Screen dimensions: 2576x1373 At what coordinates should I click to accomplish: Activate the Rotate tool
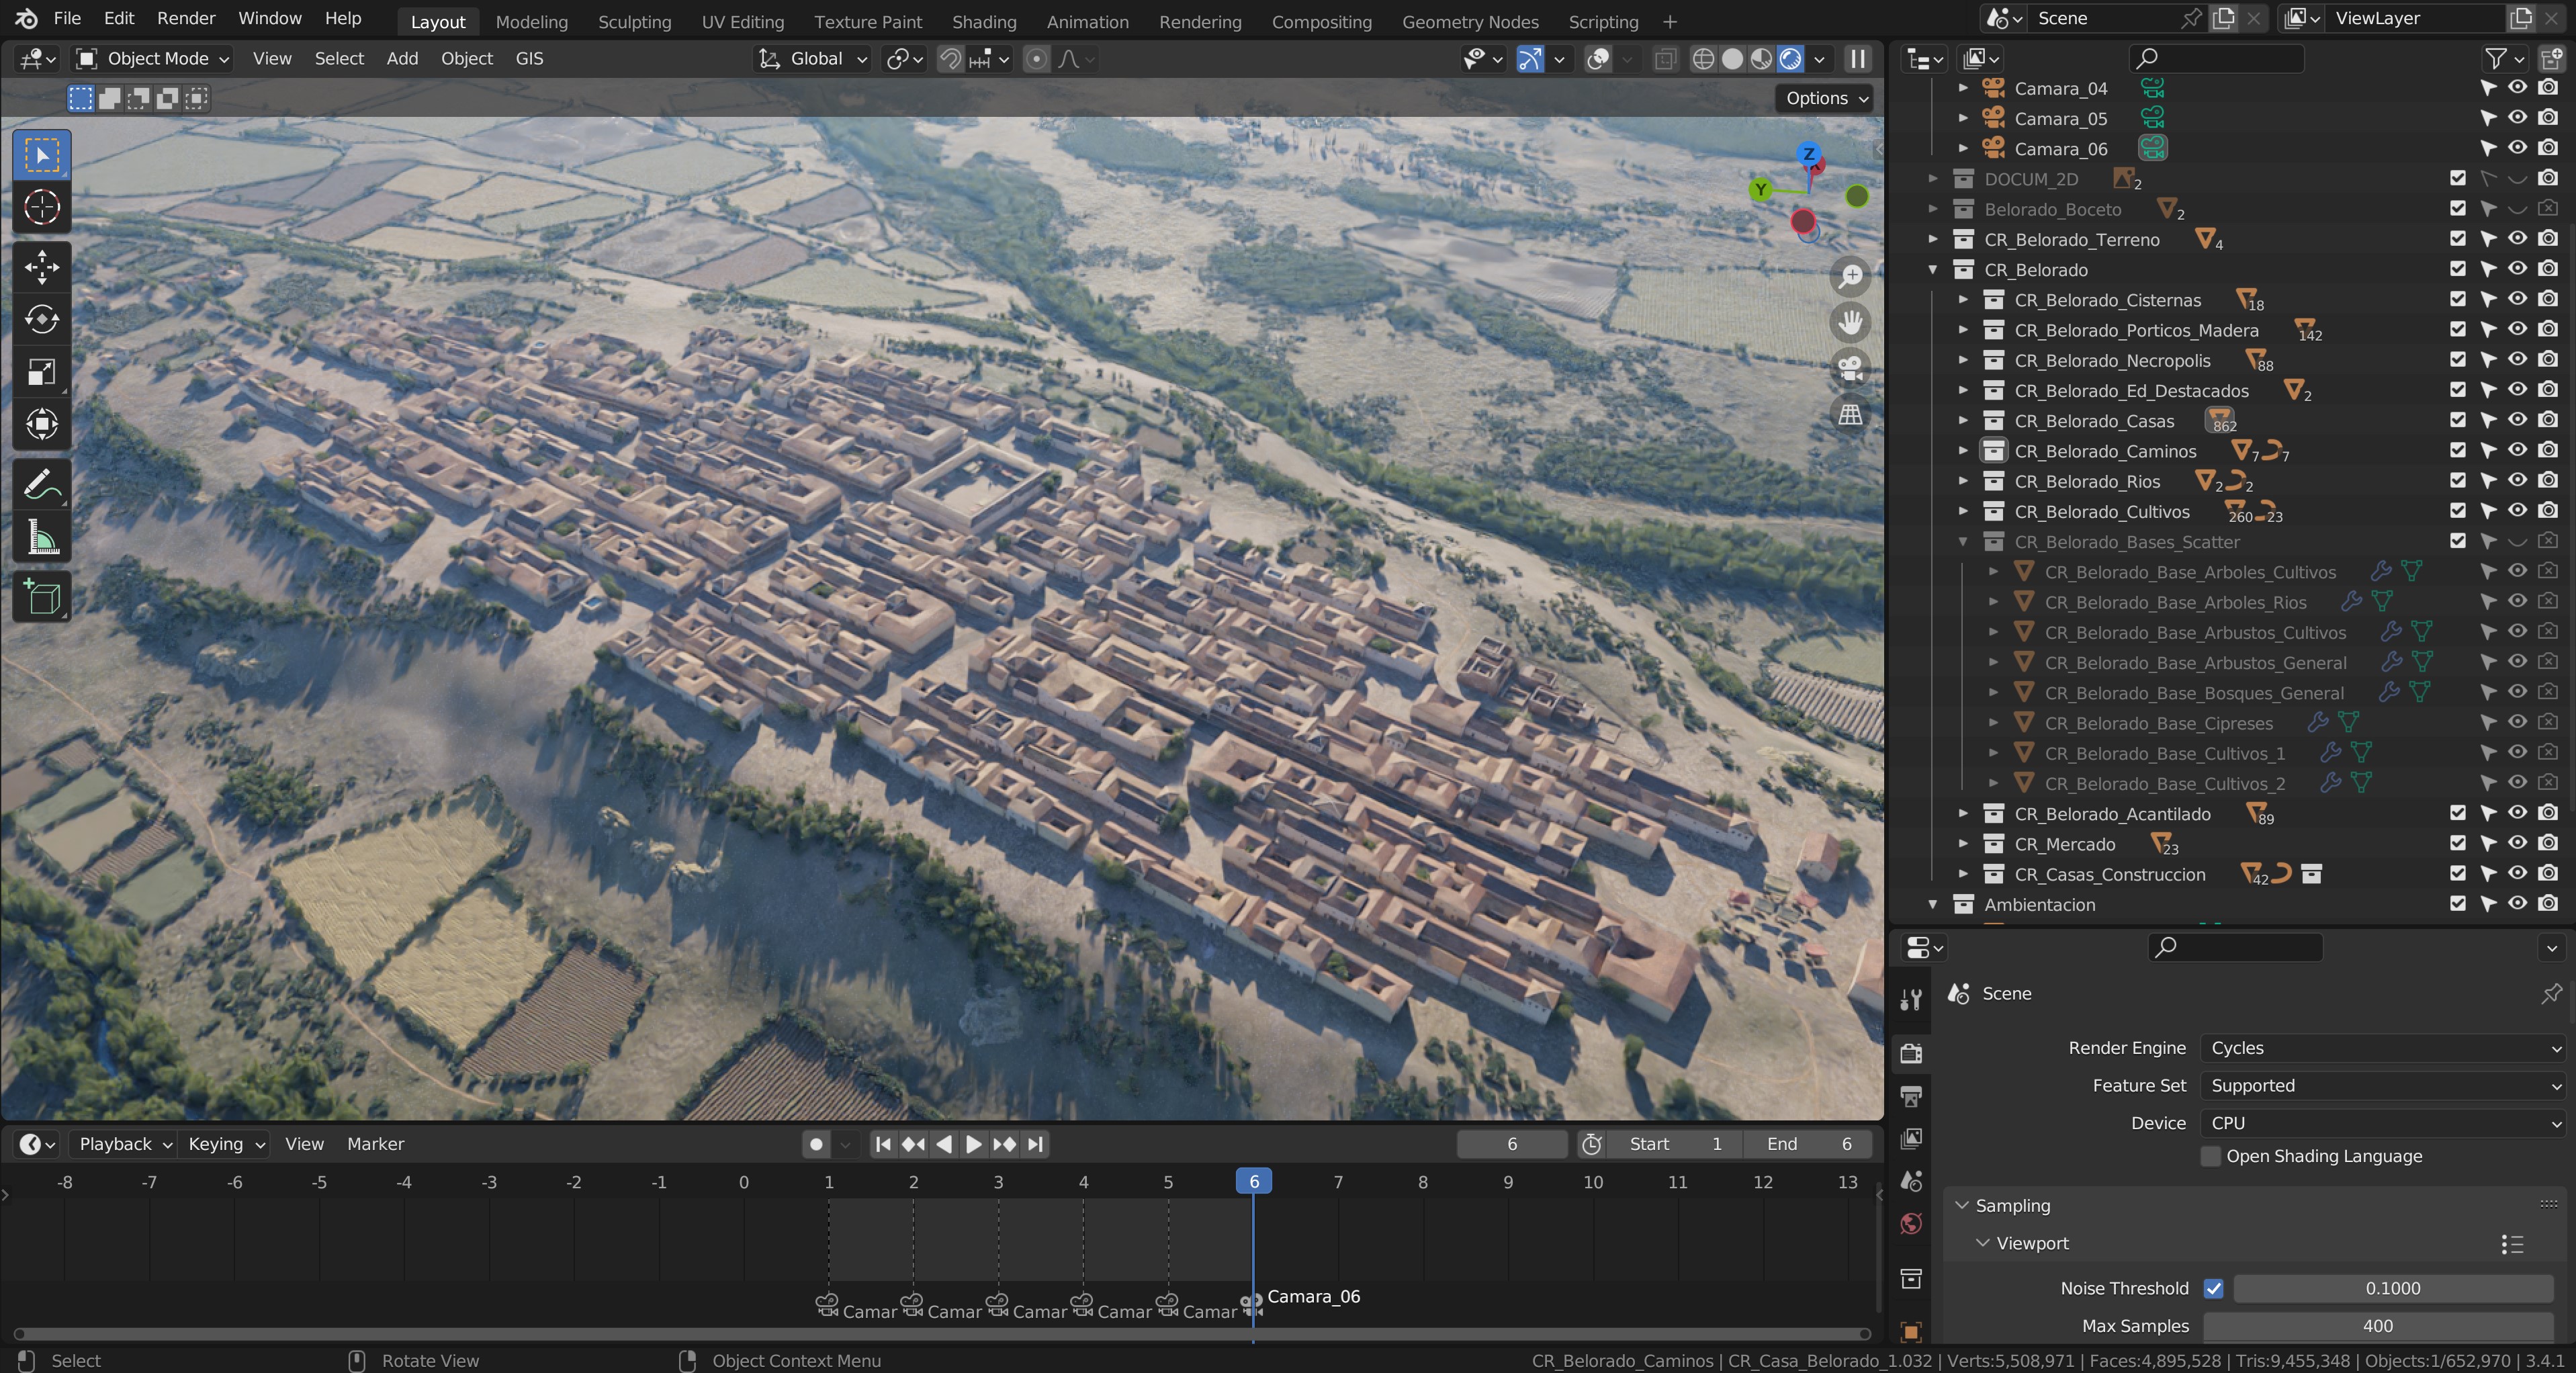coord(41,319)
